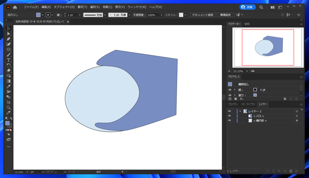Click the Change Screen Mode icon
The height and width of the screenshot is (178, 309).
(x=9, y=140)
